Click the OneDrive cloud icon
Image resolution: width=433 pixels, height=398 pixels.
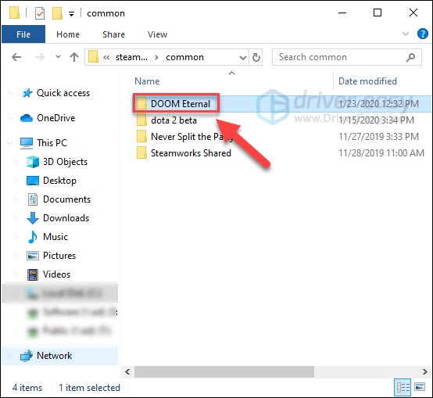click(x=27, y=118)
